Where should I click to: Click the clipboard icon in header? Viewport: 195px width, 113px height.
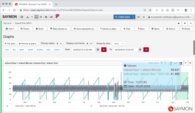(x=144, y=17)
